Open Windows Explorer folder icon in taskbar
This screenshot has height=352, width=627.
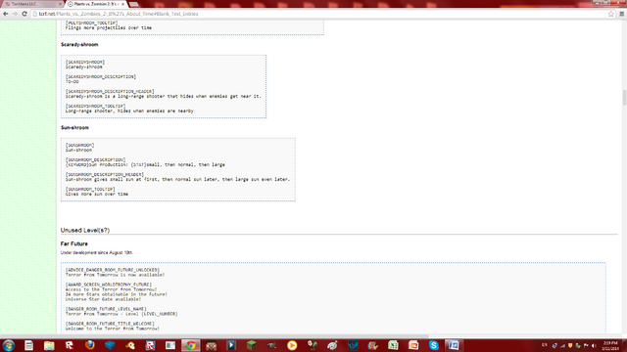click(49, 345)
